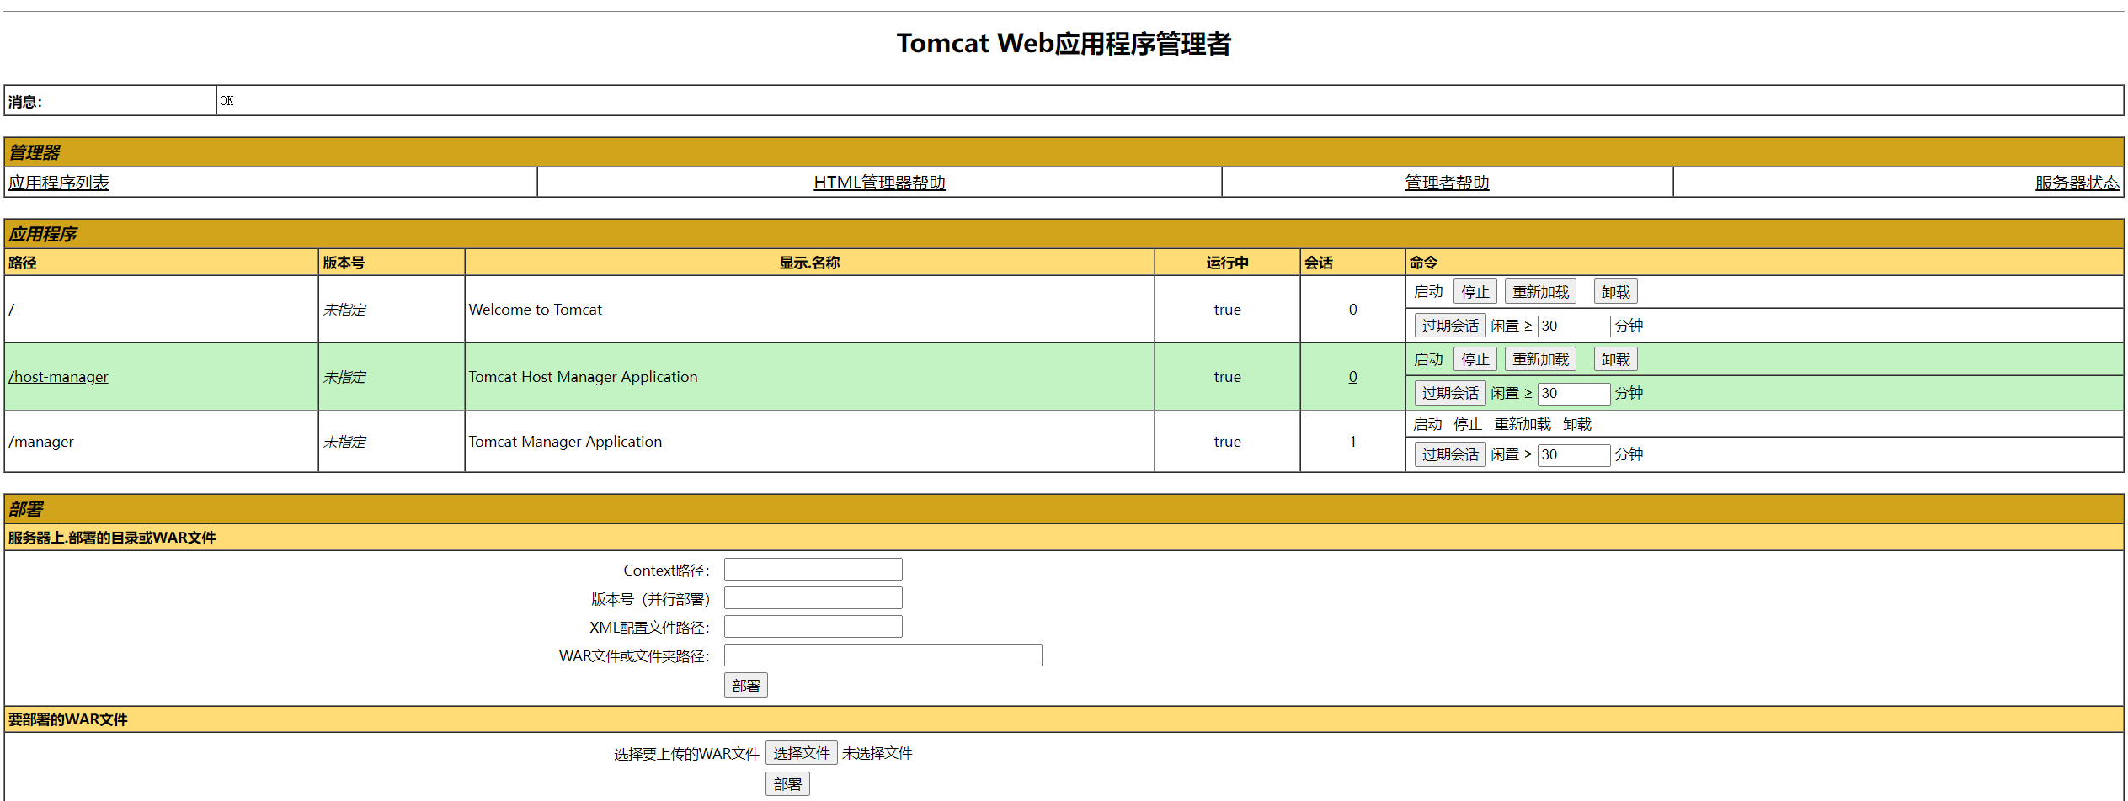The image size is (2128, 801).
Task: Click 卸载 button for Host Manager Application
Action: pos(1615,359)
